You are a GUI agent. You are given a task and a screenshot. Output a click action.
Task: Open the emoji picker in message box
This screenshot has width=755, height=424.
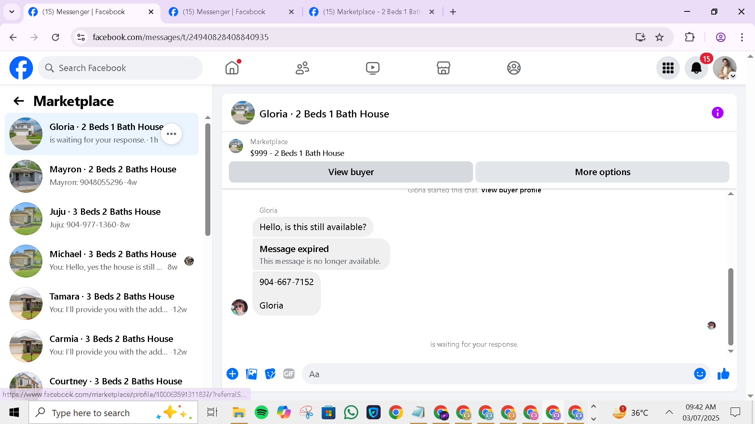point(700,374)
